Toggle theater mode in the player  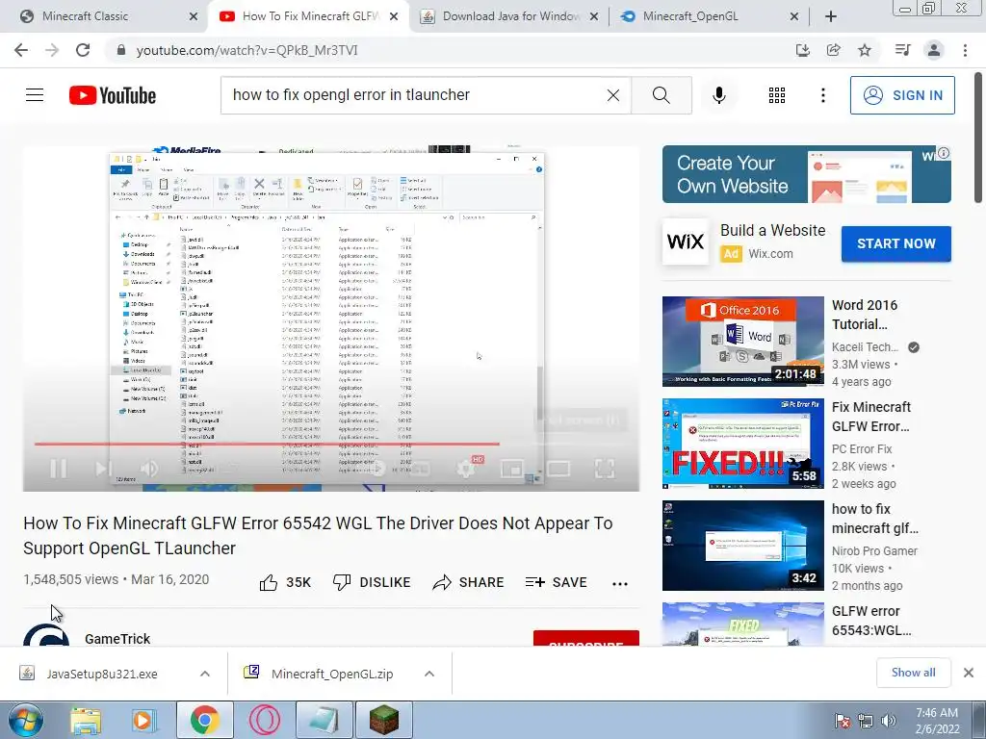(558, 469)
